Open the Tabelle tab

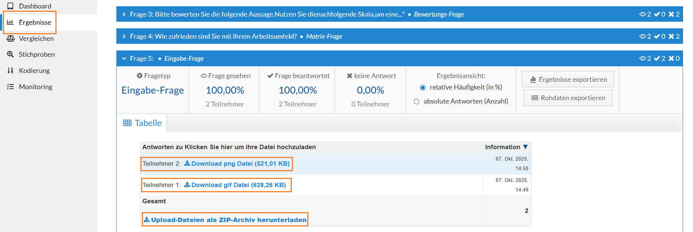tap(142, 123)
